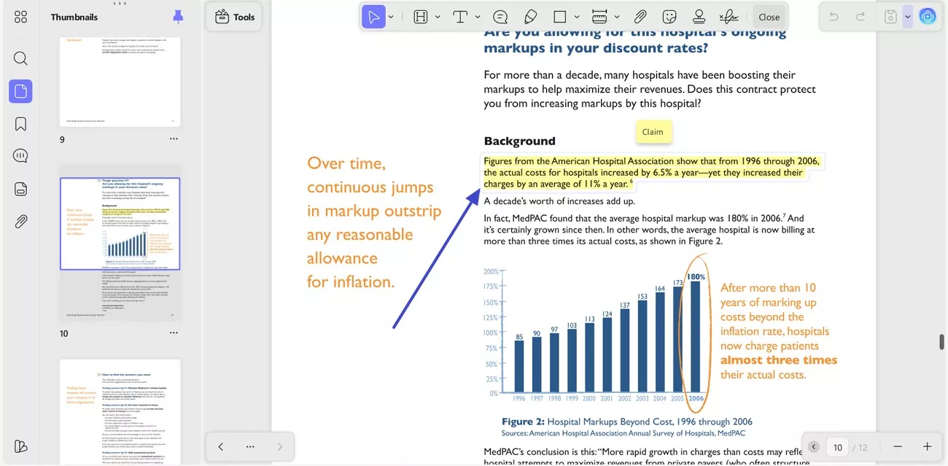
Task: Click the undo arrow
Action: click(834, 17)
